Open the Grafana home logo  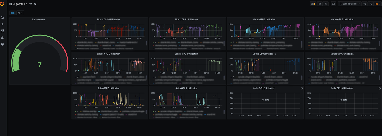point(2,4)
